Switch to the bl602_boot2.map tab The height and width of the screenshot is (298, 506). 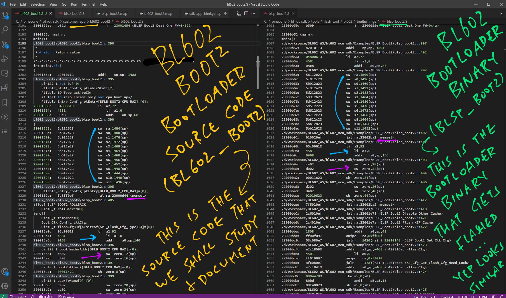(x=158, y=13)
